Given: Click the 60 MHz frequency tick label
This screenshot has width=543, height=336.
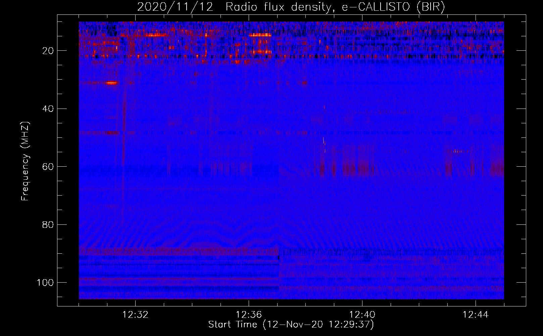Looking at the screenshot, I should (x=48, y=167).
